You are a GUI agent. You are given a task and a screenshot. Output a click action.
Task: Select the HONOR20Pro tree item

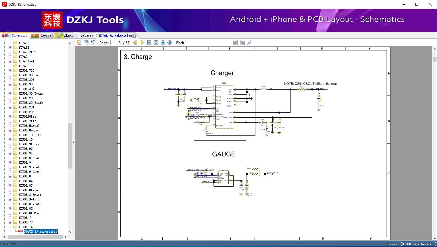pyautogui.click(x=27, y=116)
